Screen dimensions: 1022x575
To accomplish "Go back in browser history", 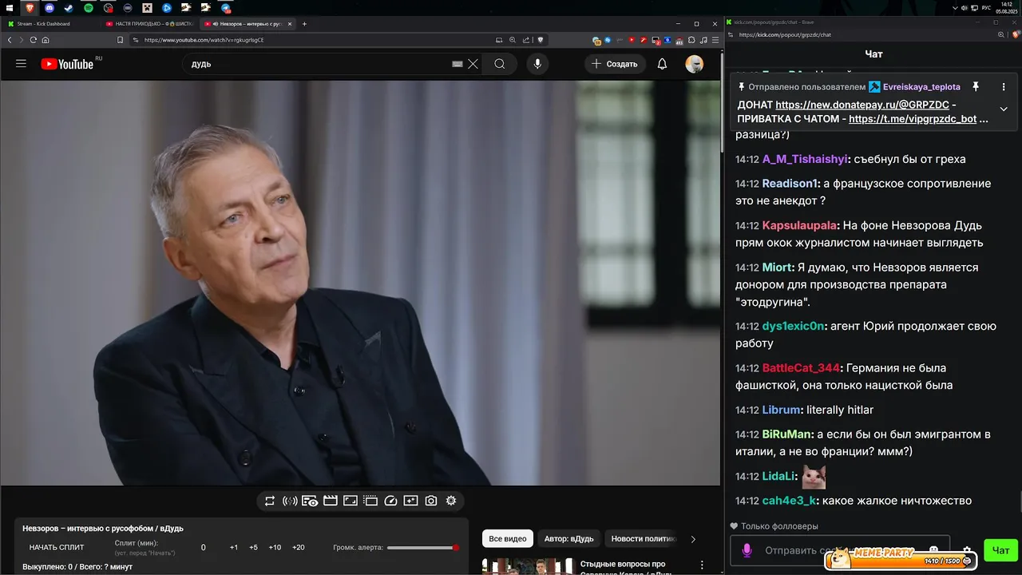I will 10,40.
